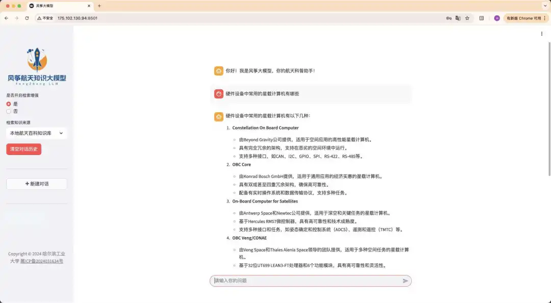Select the 是 radio for retrieval enhancement
This screenshot has width=551, height=303.
tap(9, 104)
